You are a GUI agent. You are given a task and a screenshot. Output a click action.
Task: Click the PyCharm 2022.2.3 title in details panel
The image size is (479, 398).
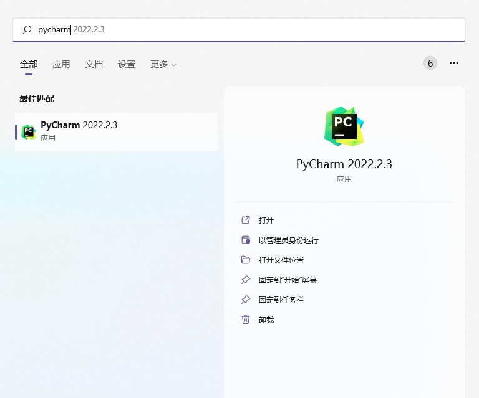click(344, 164)
